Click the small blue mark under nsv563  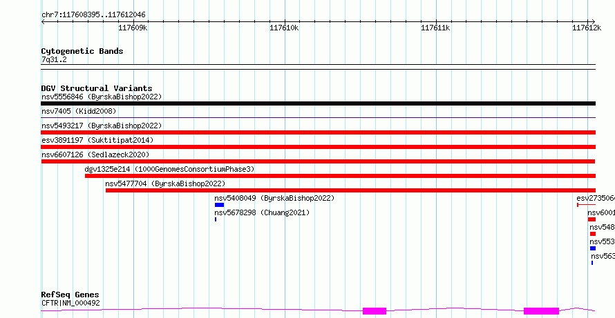[x=592, y=263]
